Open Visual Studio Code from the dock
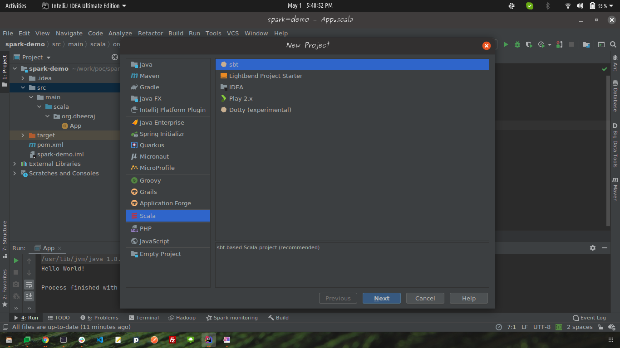This screenshot has height=348, width=620. (100, 339)
